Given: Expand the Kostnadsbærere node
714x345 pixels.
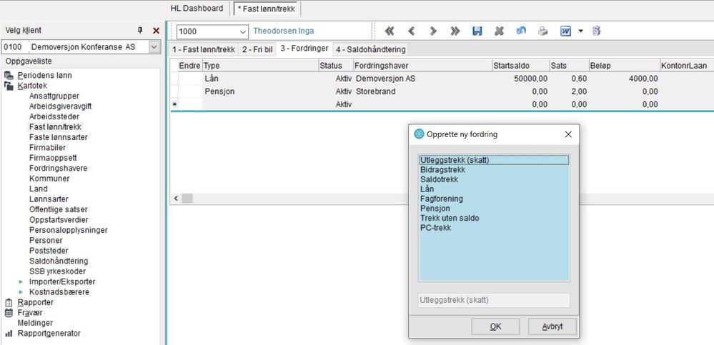Looking at the screenshot, I should coord(21,292).
